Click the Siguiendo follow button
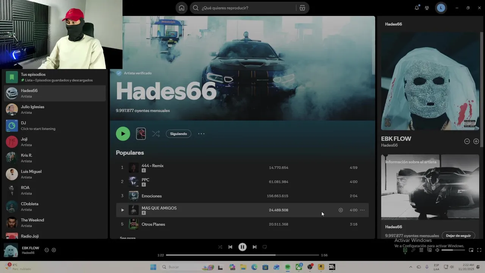485x273 pixels. [x=178, y=133]
